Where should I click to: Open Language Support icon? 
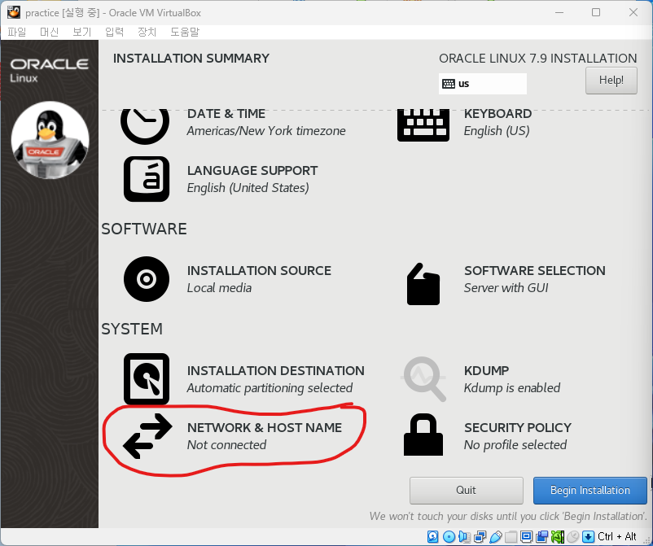point(147,179)
